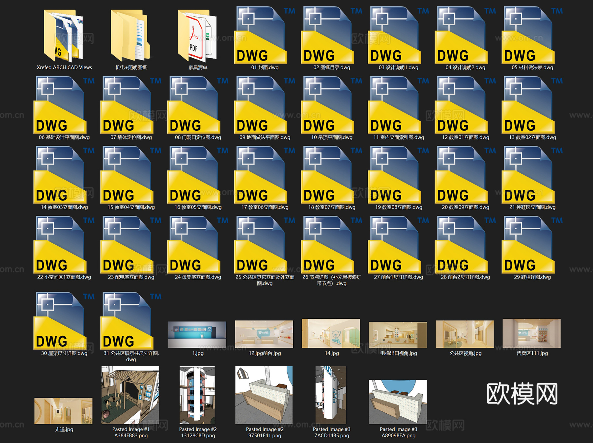593x443 pixels.
Task: Click the file name '售卖区111.jpg'
Action: (x=532, y=353)
